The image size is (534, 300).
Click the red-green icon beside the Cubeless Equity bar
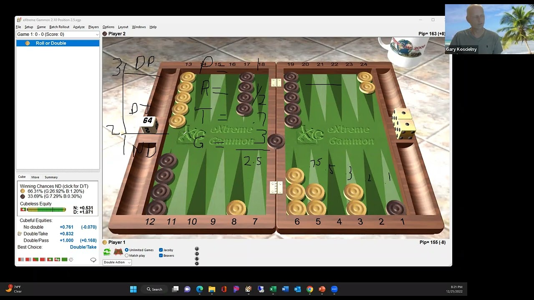point(23,210)
